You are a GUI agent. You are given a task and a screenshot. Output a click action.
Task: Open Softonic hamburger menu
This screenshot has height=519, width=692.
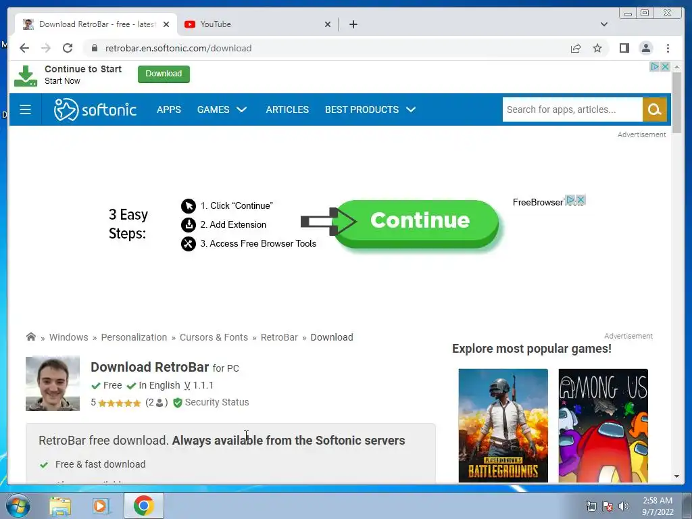coord(25,109)
